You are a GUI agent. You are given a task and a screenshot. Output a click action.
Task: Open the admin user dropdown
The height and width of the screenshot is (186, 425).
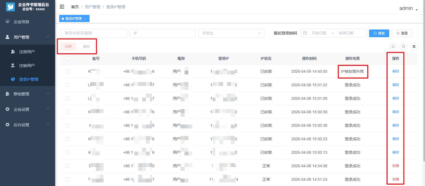click(x=408, y=8)
